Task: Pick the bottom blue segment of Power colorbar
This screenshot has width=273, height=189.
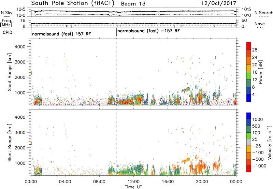Action: (x=249, y=98)
